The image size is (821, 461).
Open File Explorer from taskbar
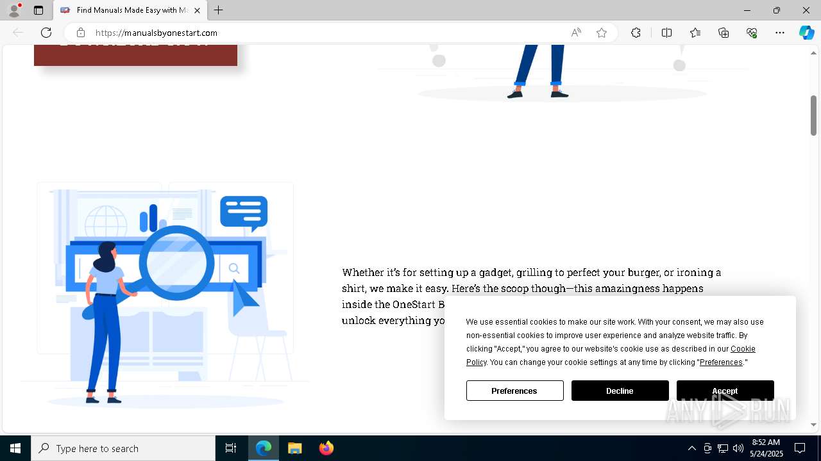pos(295,448)
